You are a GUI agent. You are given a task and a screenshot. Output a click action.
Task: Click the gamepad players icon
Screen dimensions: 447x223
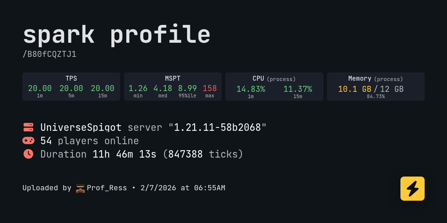[x=28, y=140]
